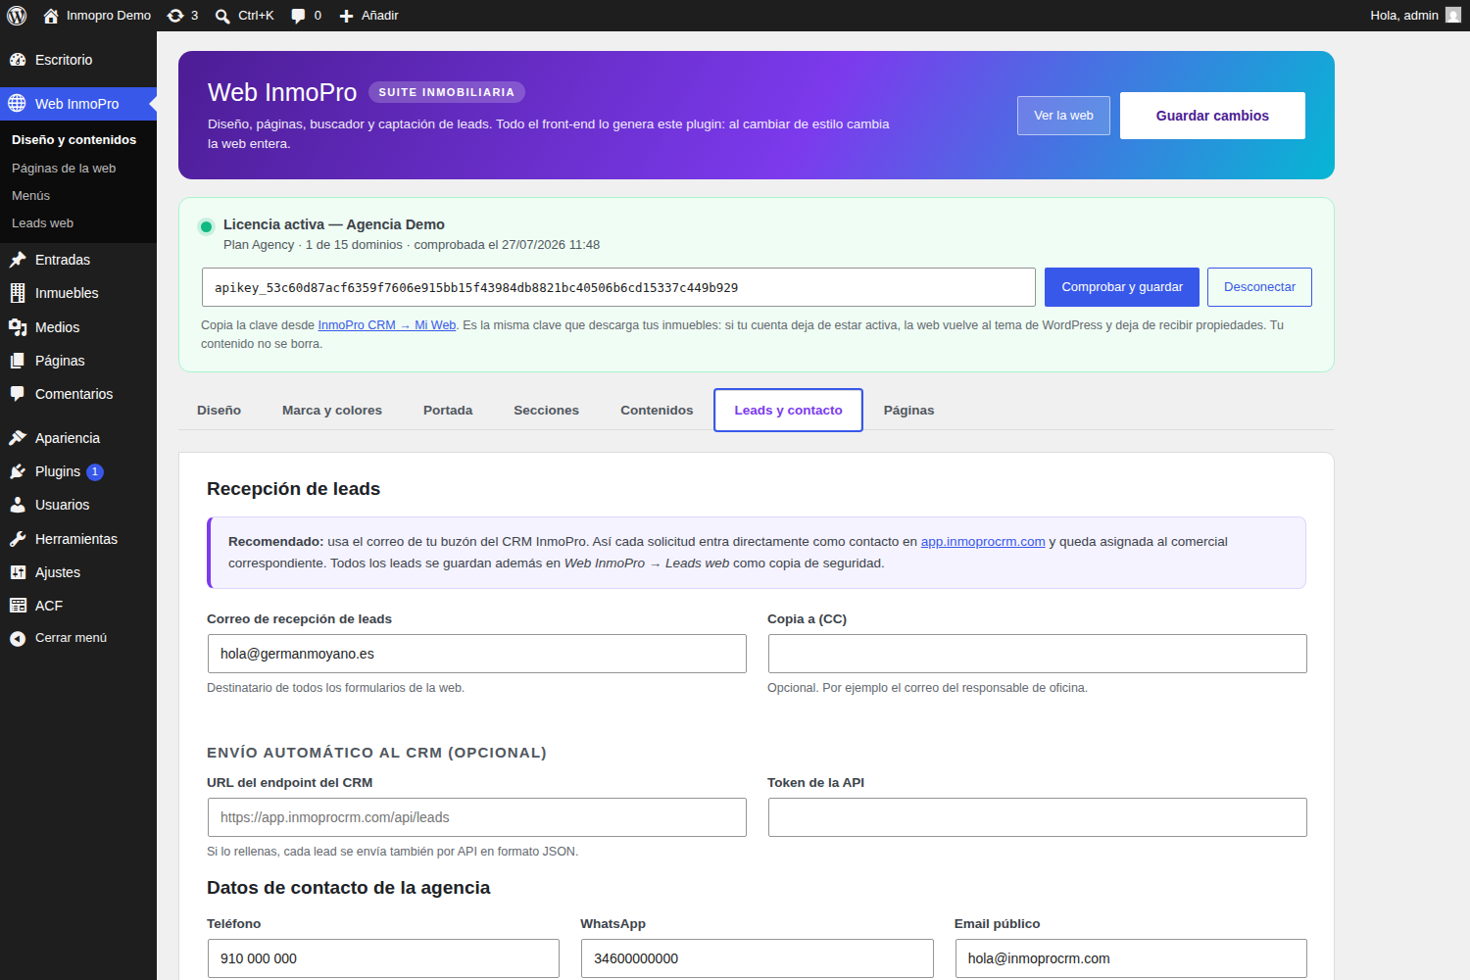This screenshot has height=980, width=1470.
Task: Click the admin avatar icon
Action: (1453, 15)
